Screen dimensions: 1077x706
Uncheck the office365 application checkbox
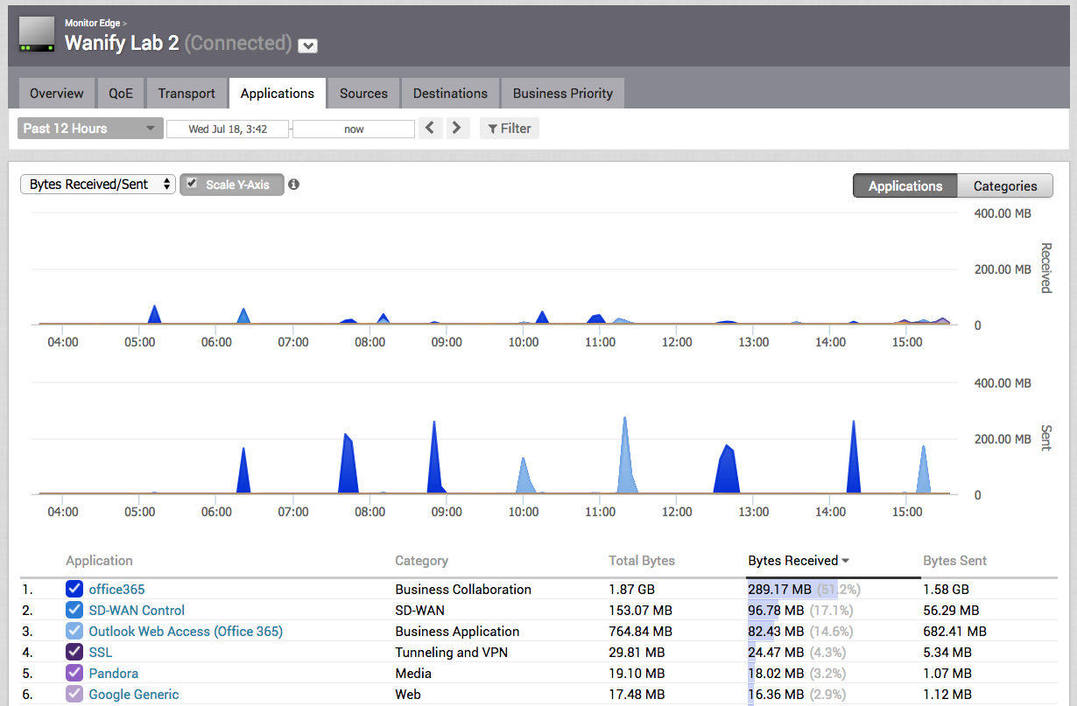tap(74, 590)
